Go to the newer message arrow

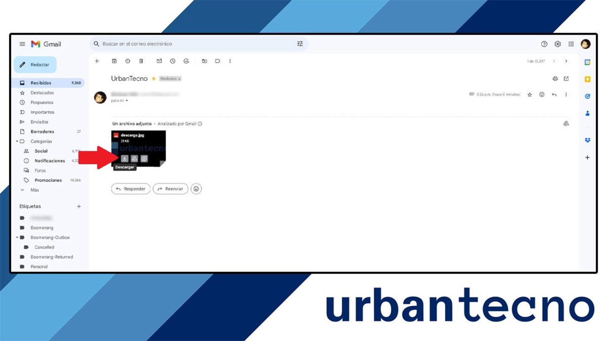[x=554, y=61]
